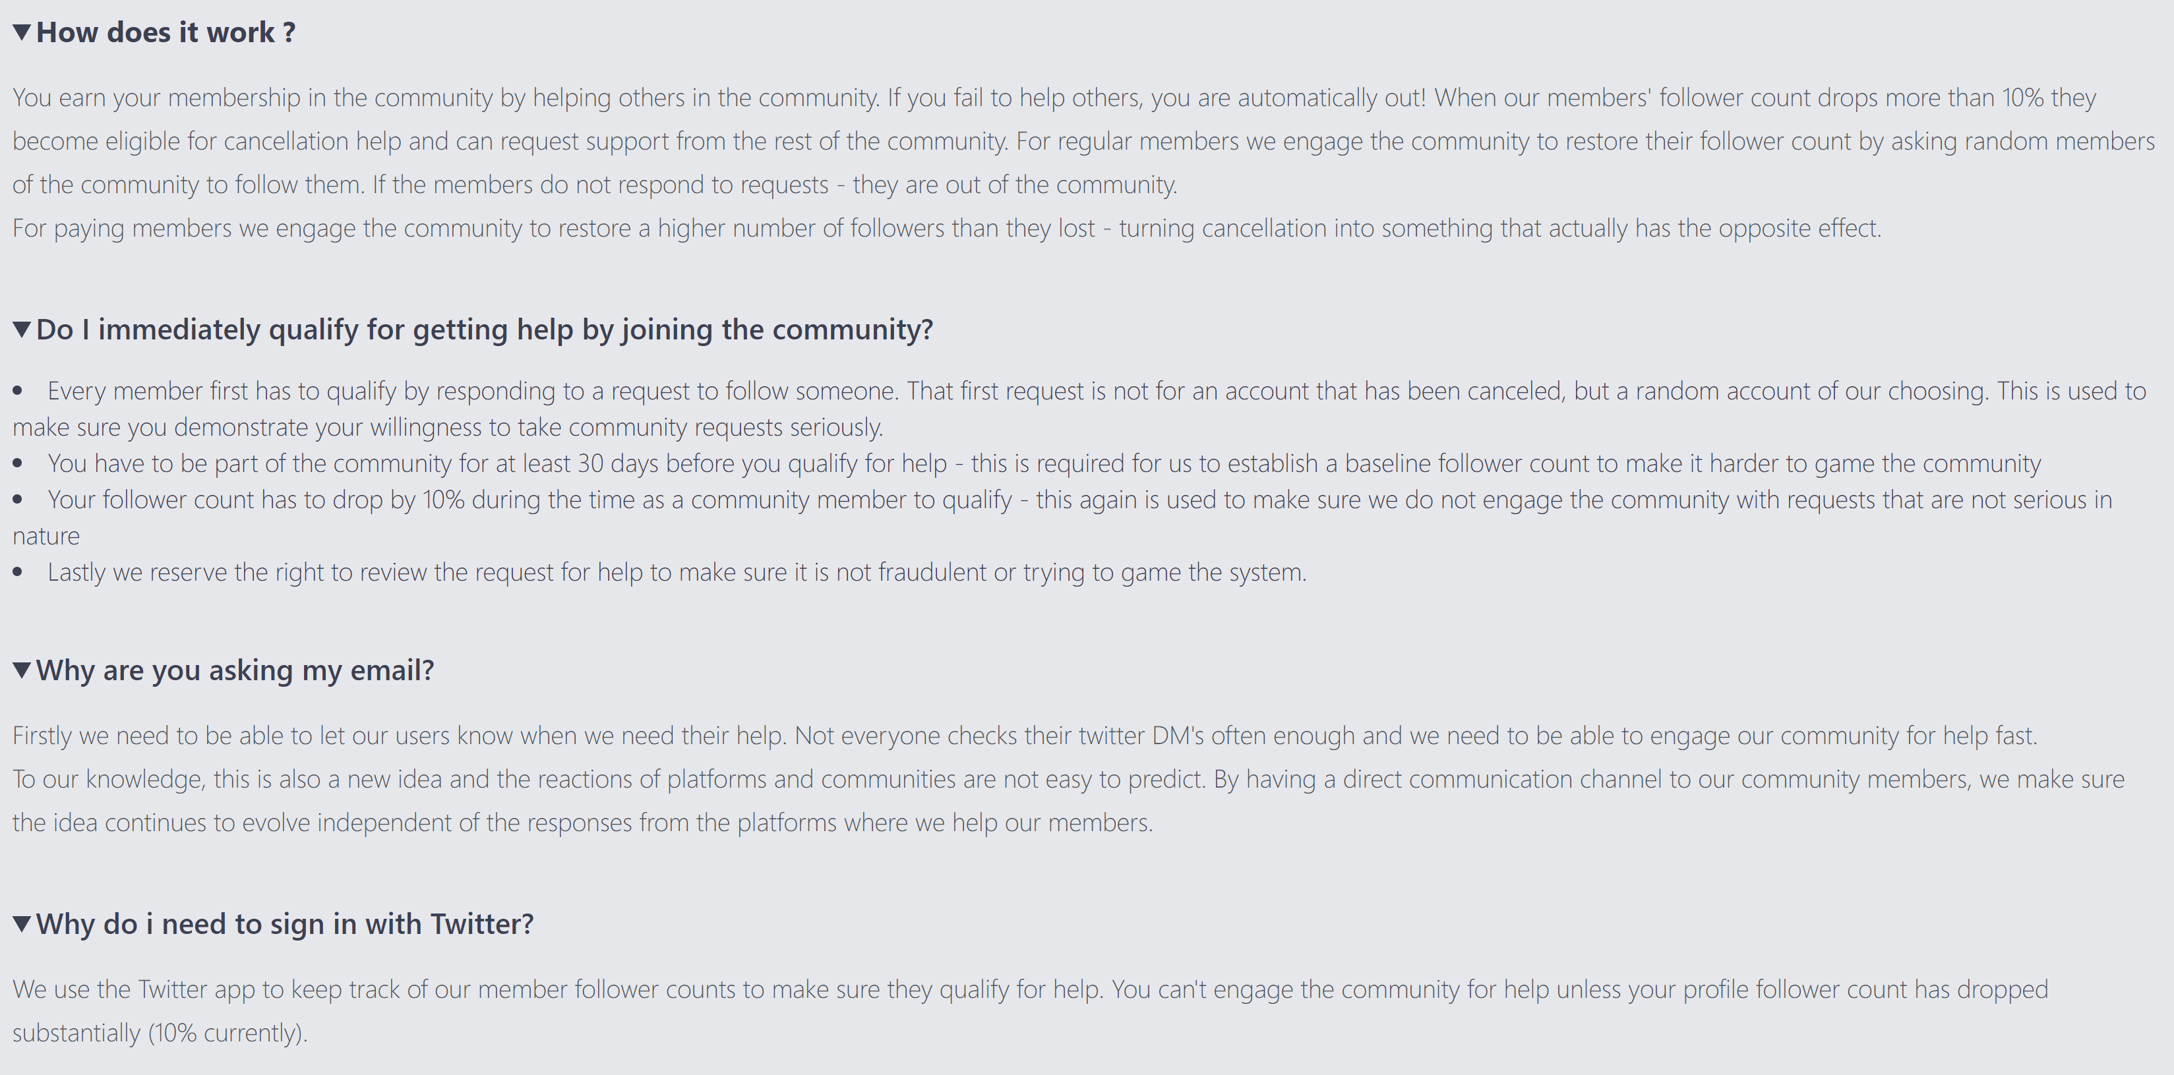This screenshot has height=1075, width=2174.
Task: Click the 'Do I immediately qualify for getting help' heading
Action: pyautogui.click(x=485, y=329)
